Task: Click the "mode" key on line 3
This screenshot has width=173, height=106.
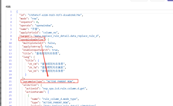Action: (24, 18)
